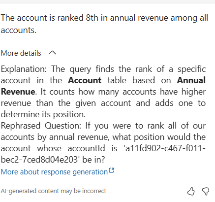Collapse the More details chevron
The height and width of the screenshot is (202, 215).
52,53
